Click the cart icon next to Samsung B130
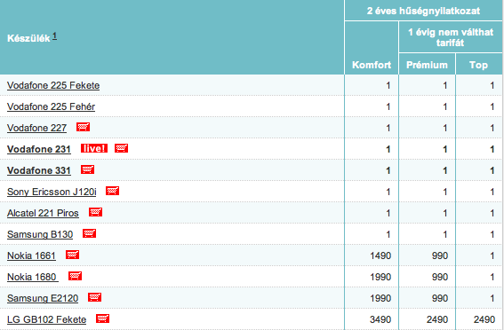Viewport: 504px width, 330px height. click(90, 233)
